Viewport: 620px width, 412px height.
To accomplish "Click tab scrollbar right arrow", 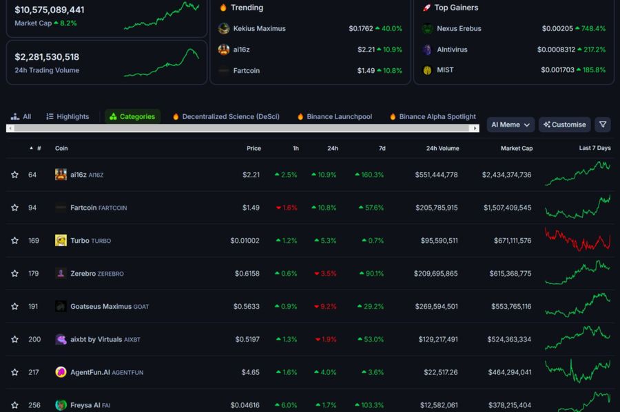I will coord(475,128).
